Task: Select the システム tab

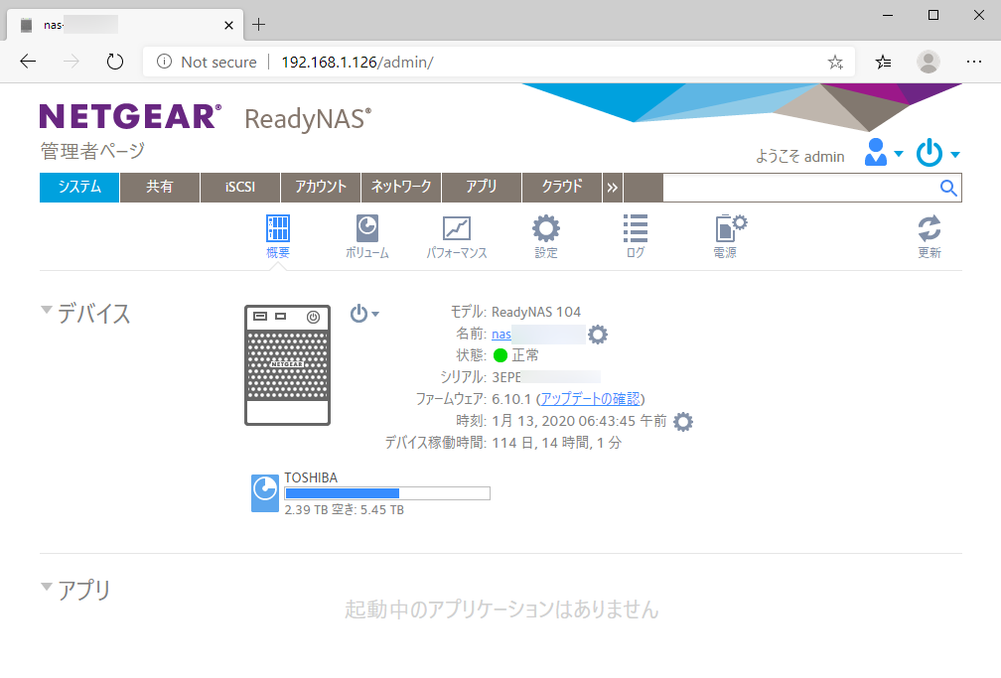Action: click(79, 188)
